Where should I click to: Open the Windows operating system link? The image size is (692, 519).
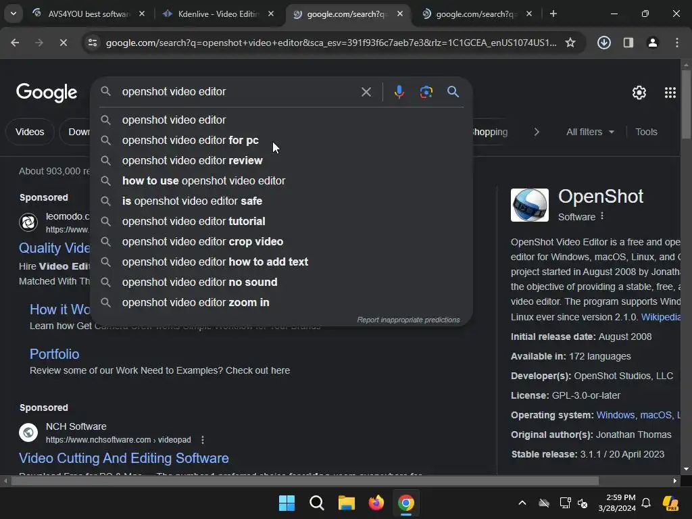(x=615, y=416)
